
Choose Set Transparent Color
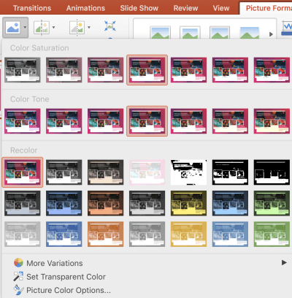point(66,277)
